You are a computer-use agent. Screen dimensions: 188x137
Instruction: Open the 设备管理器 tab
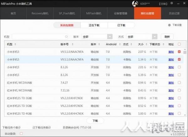coord(121,13)
